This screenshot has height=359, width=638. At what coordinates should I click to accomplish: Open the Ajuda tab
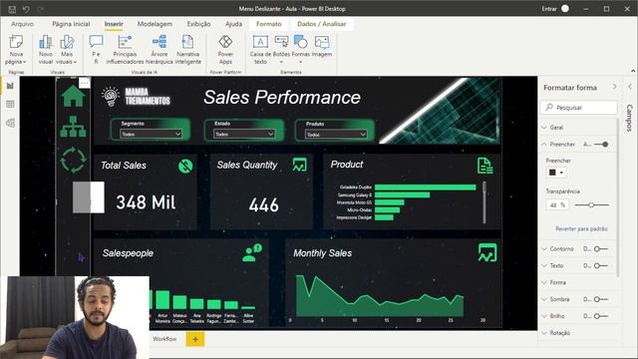[233, 24]
